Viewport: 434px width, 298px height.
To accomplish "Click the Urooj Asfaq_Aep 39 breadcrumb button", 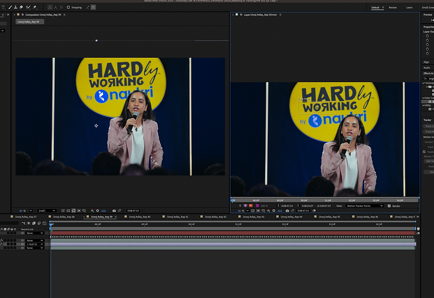I will (x=30, y=21).
